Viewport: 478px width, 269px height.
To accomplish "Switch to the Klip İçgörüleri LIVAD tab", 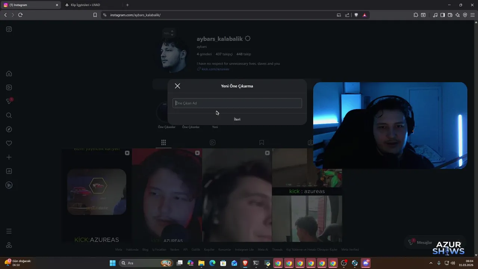I will coord(91,5).
